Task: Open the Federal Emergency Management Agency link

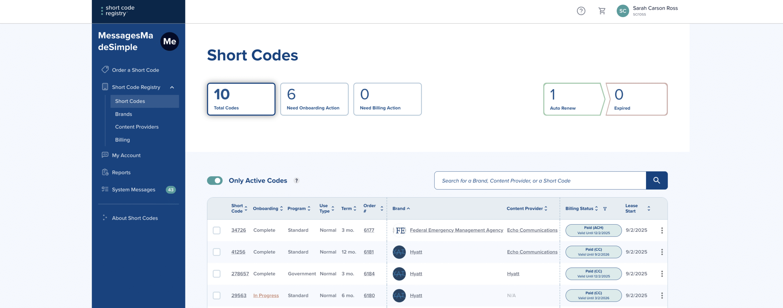Action: pos(456,230)
